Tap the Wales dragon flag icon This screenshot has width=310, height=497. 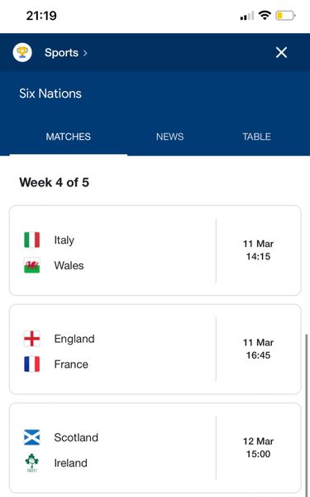coord(32,265)
